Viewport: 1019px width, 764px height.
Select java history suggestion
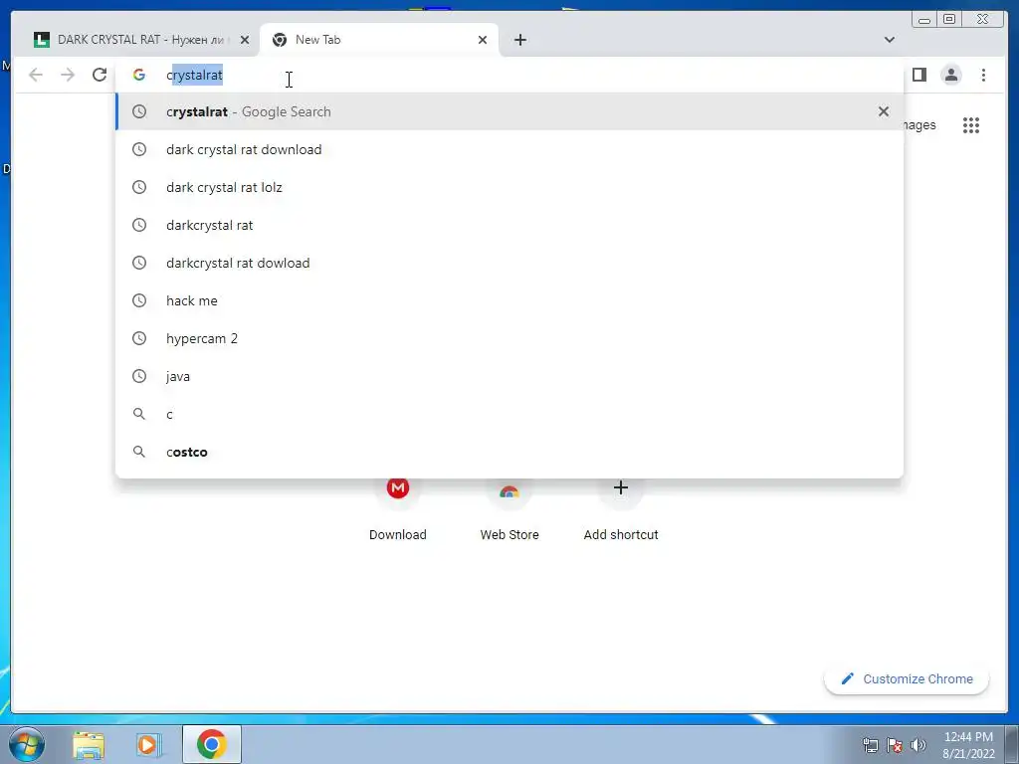tap(509, 375)
